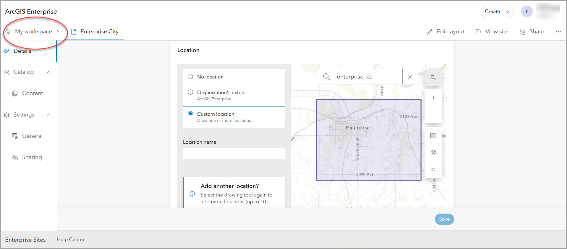Open the more options ellipsis menu
The width and height of the screenshot is (567, 249).
click(558, 32)
